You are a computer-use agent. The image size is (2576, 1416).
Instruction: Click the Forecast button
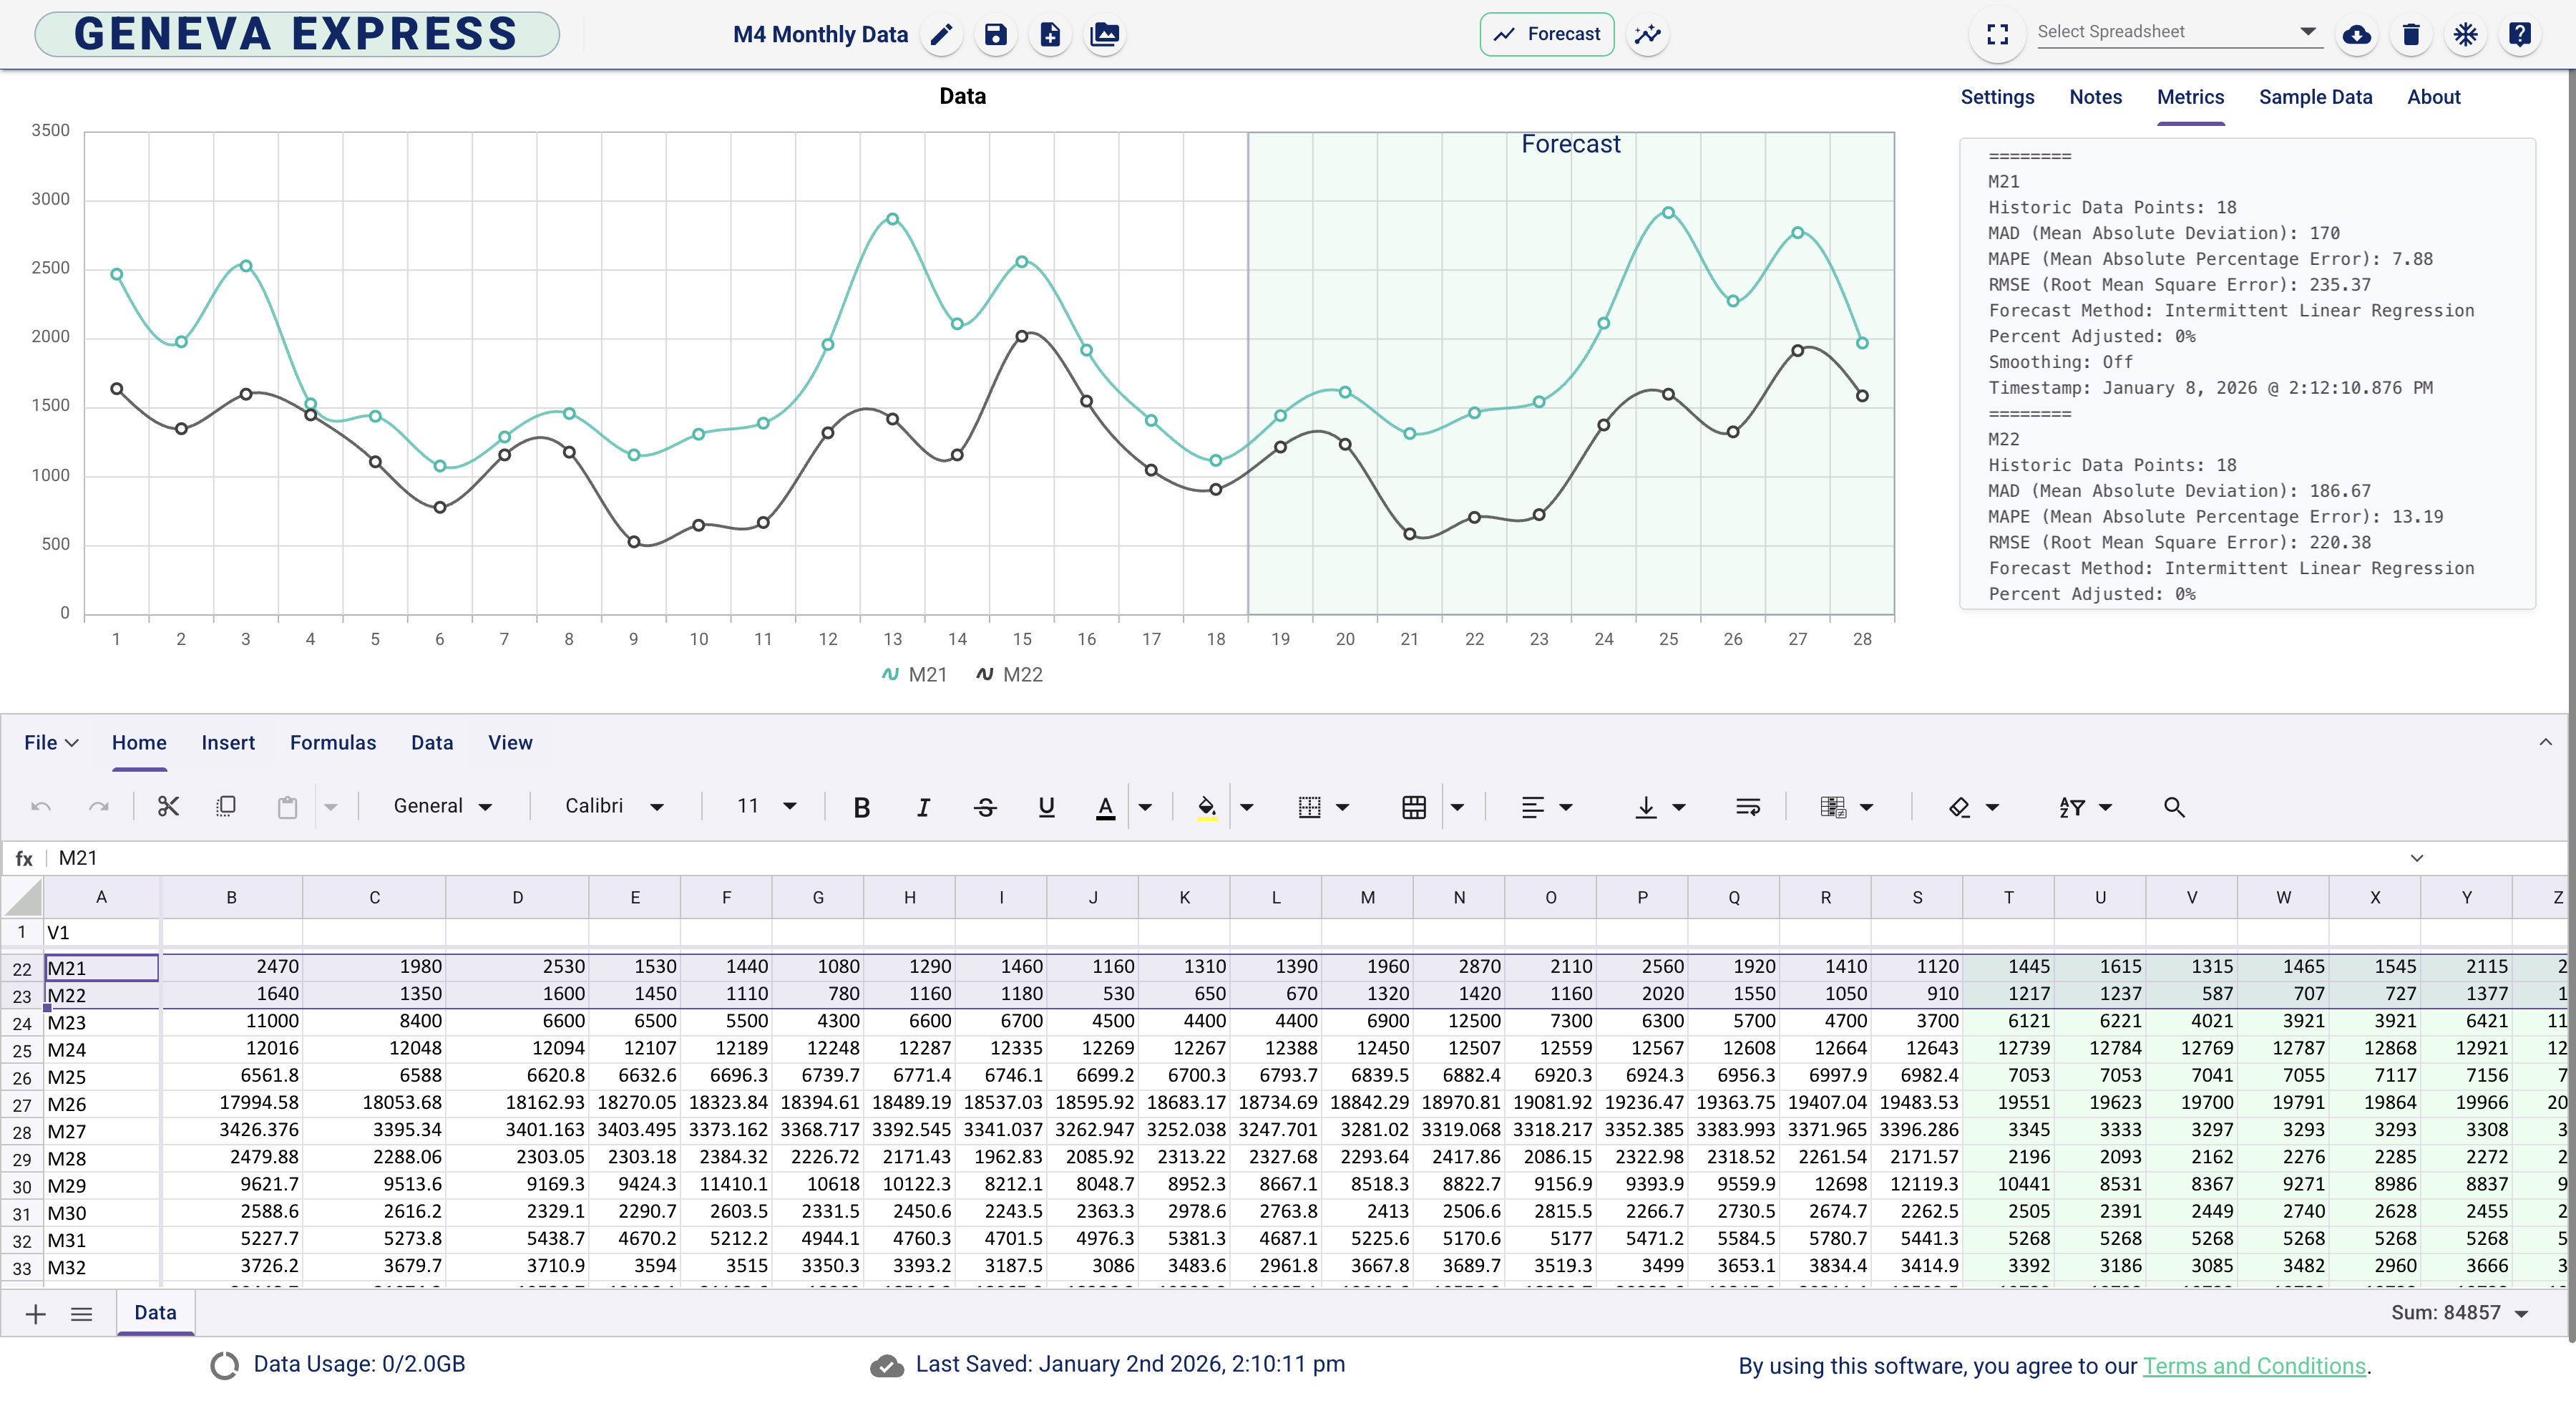pyautogui.click(x=1547, y=34)
